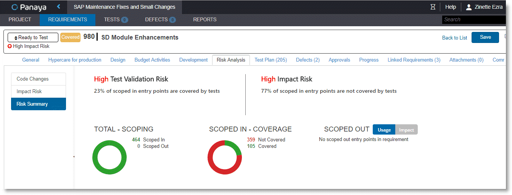Open the hourglass pending tasks icon
This screenshot has height=195, width=512.
(x=433, y=7)
